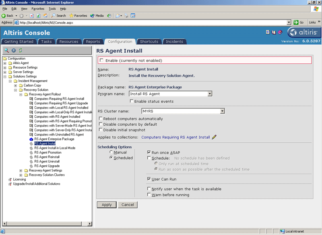Click the blue down-arrow icon above the tree

coord(14,50)
